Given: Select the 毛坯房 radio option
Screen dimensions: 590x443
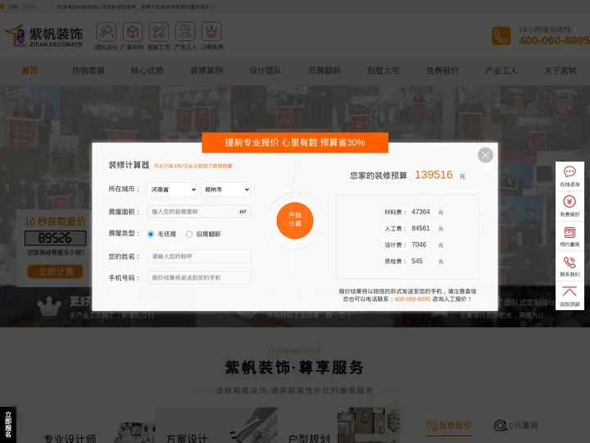Looking at the screenshot, I should (x=151, y=235).
